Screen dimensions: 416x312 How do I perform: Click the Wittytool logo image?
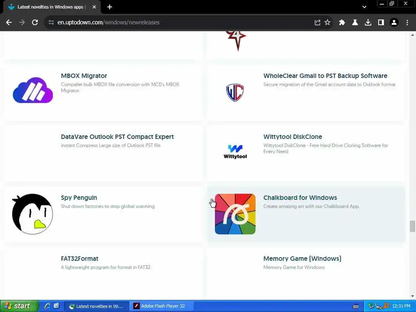(x=235, y=152)
